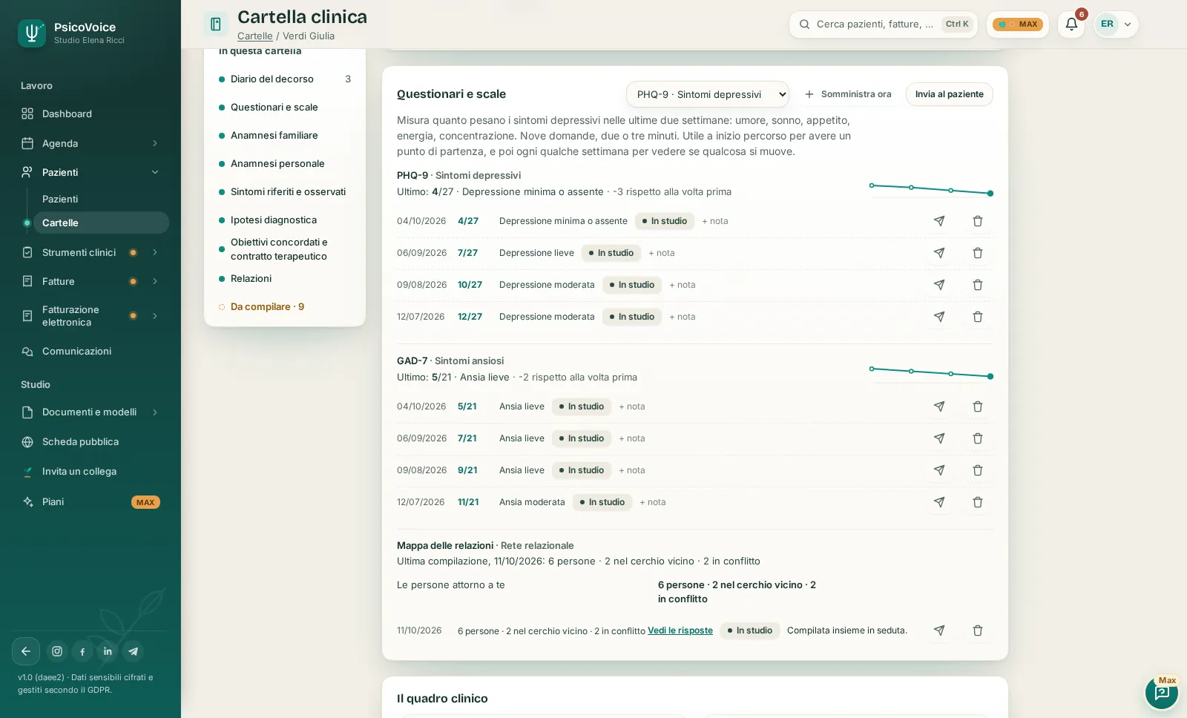
Task: Click the Invia al paziente button
Action: tap(949, 94)
